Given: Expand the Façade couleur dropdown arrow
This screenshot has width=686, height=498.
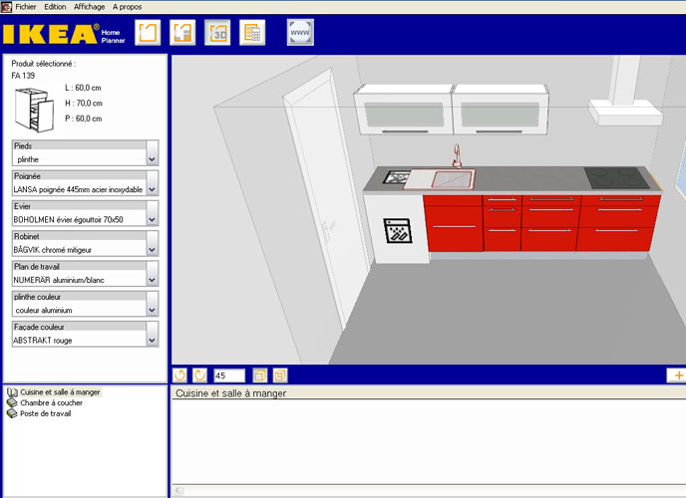Looking at the screenshot, I should 153,334.
